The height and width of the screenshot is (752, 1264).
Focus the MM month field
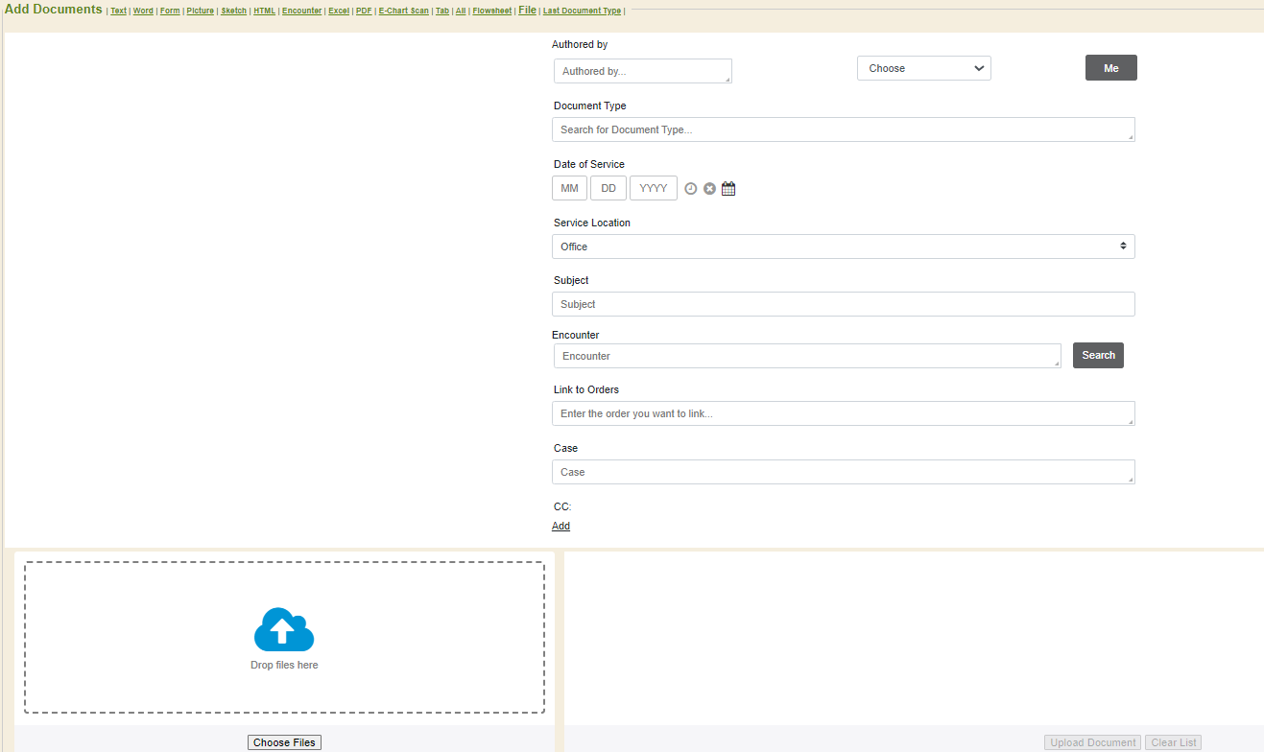[569, 188]
